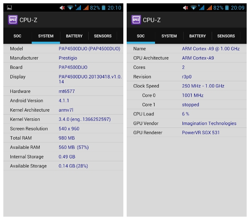Tap the blue roaming signal icon in left status bar
The width and height of the screenshot is (250, 220).
[x=78, y=7]
